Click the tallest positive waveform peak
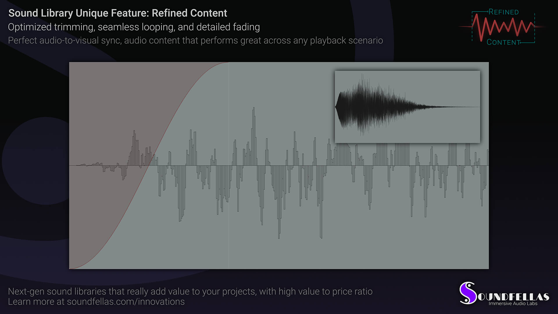This screenshot has width=558, height=314. click(x=254, y=108)
